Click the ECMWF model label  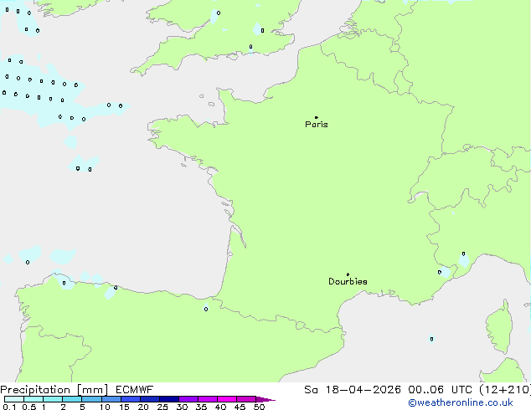(133, 389)
